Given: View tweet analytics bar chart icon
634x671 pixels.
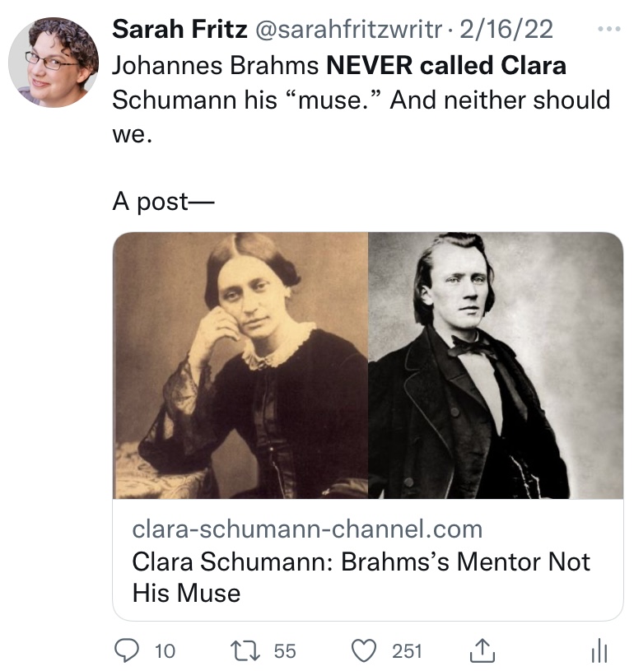Looking at the screenshot, I should click(x=599, y=652).
